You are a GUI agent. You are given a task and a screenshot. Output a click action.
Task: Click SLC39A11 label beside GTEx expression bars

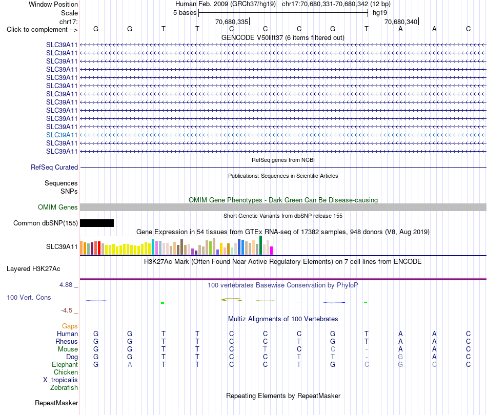[x=62, y=247]
